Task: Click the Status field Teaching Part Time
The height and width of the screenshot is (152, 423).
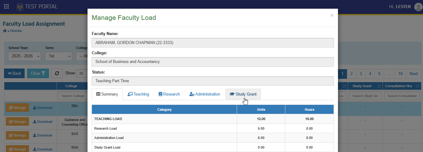Action: point(213,81)
